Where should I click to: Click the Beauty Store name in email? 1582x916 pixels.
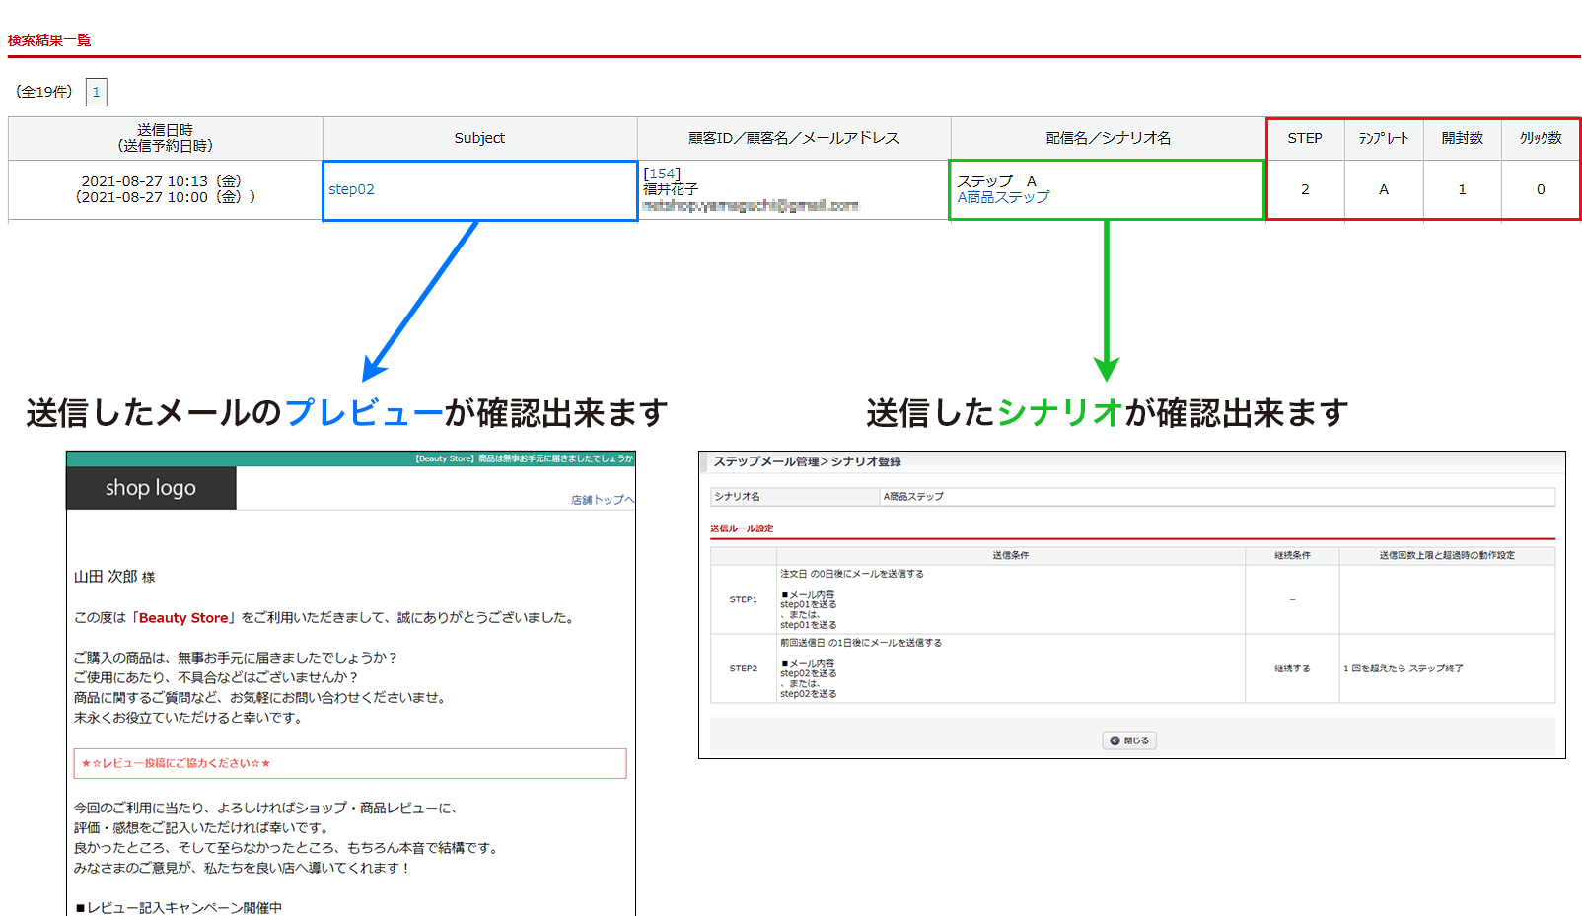pos(183,618)
